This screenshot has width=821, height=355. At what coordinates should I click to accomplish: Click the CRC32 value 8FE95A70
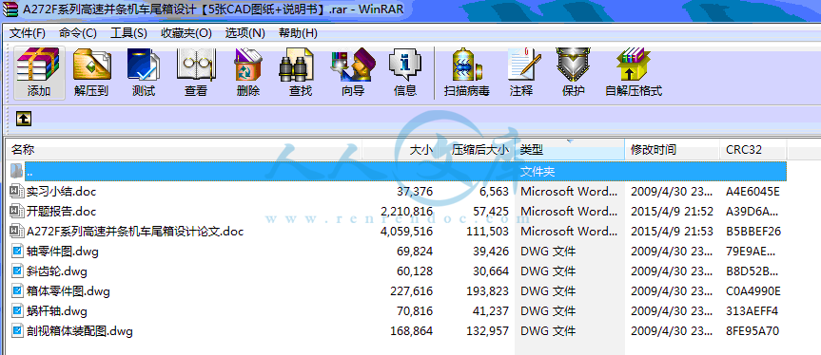coord(752,331)
